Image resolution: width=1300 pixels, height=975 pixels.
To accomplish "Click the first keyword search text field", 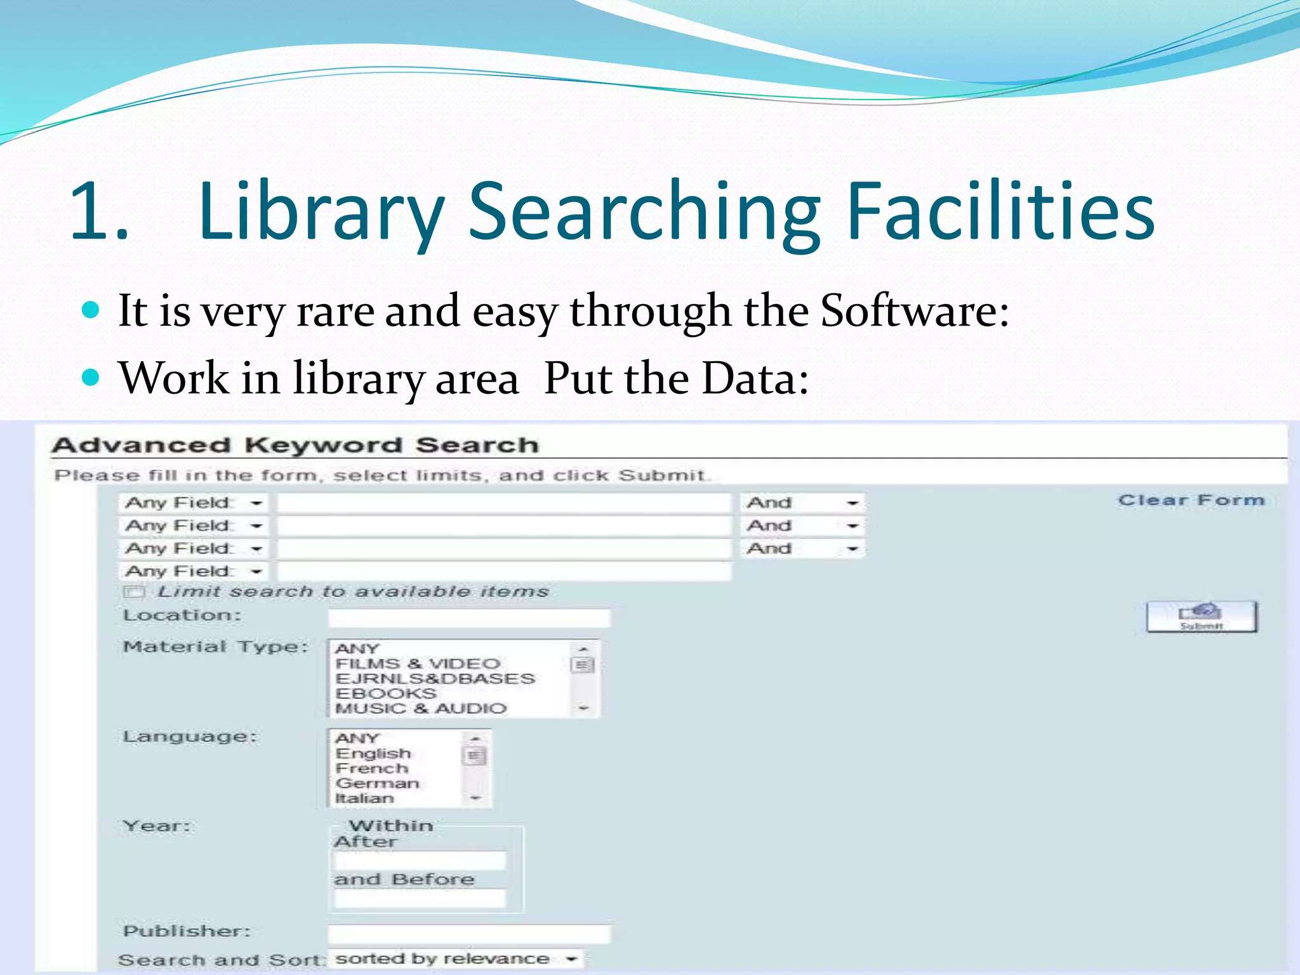I will pos(505,503).
